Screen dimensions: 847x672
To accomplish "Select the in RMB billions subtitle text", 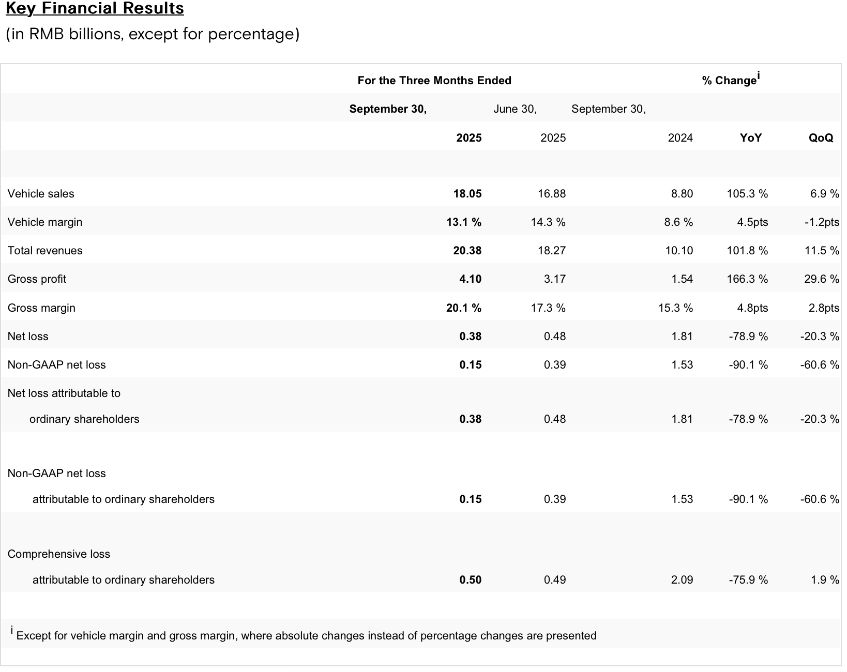I will tap(153, 34).
